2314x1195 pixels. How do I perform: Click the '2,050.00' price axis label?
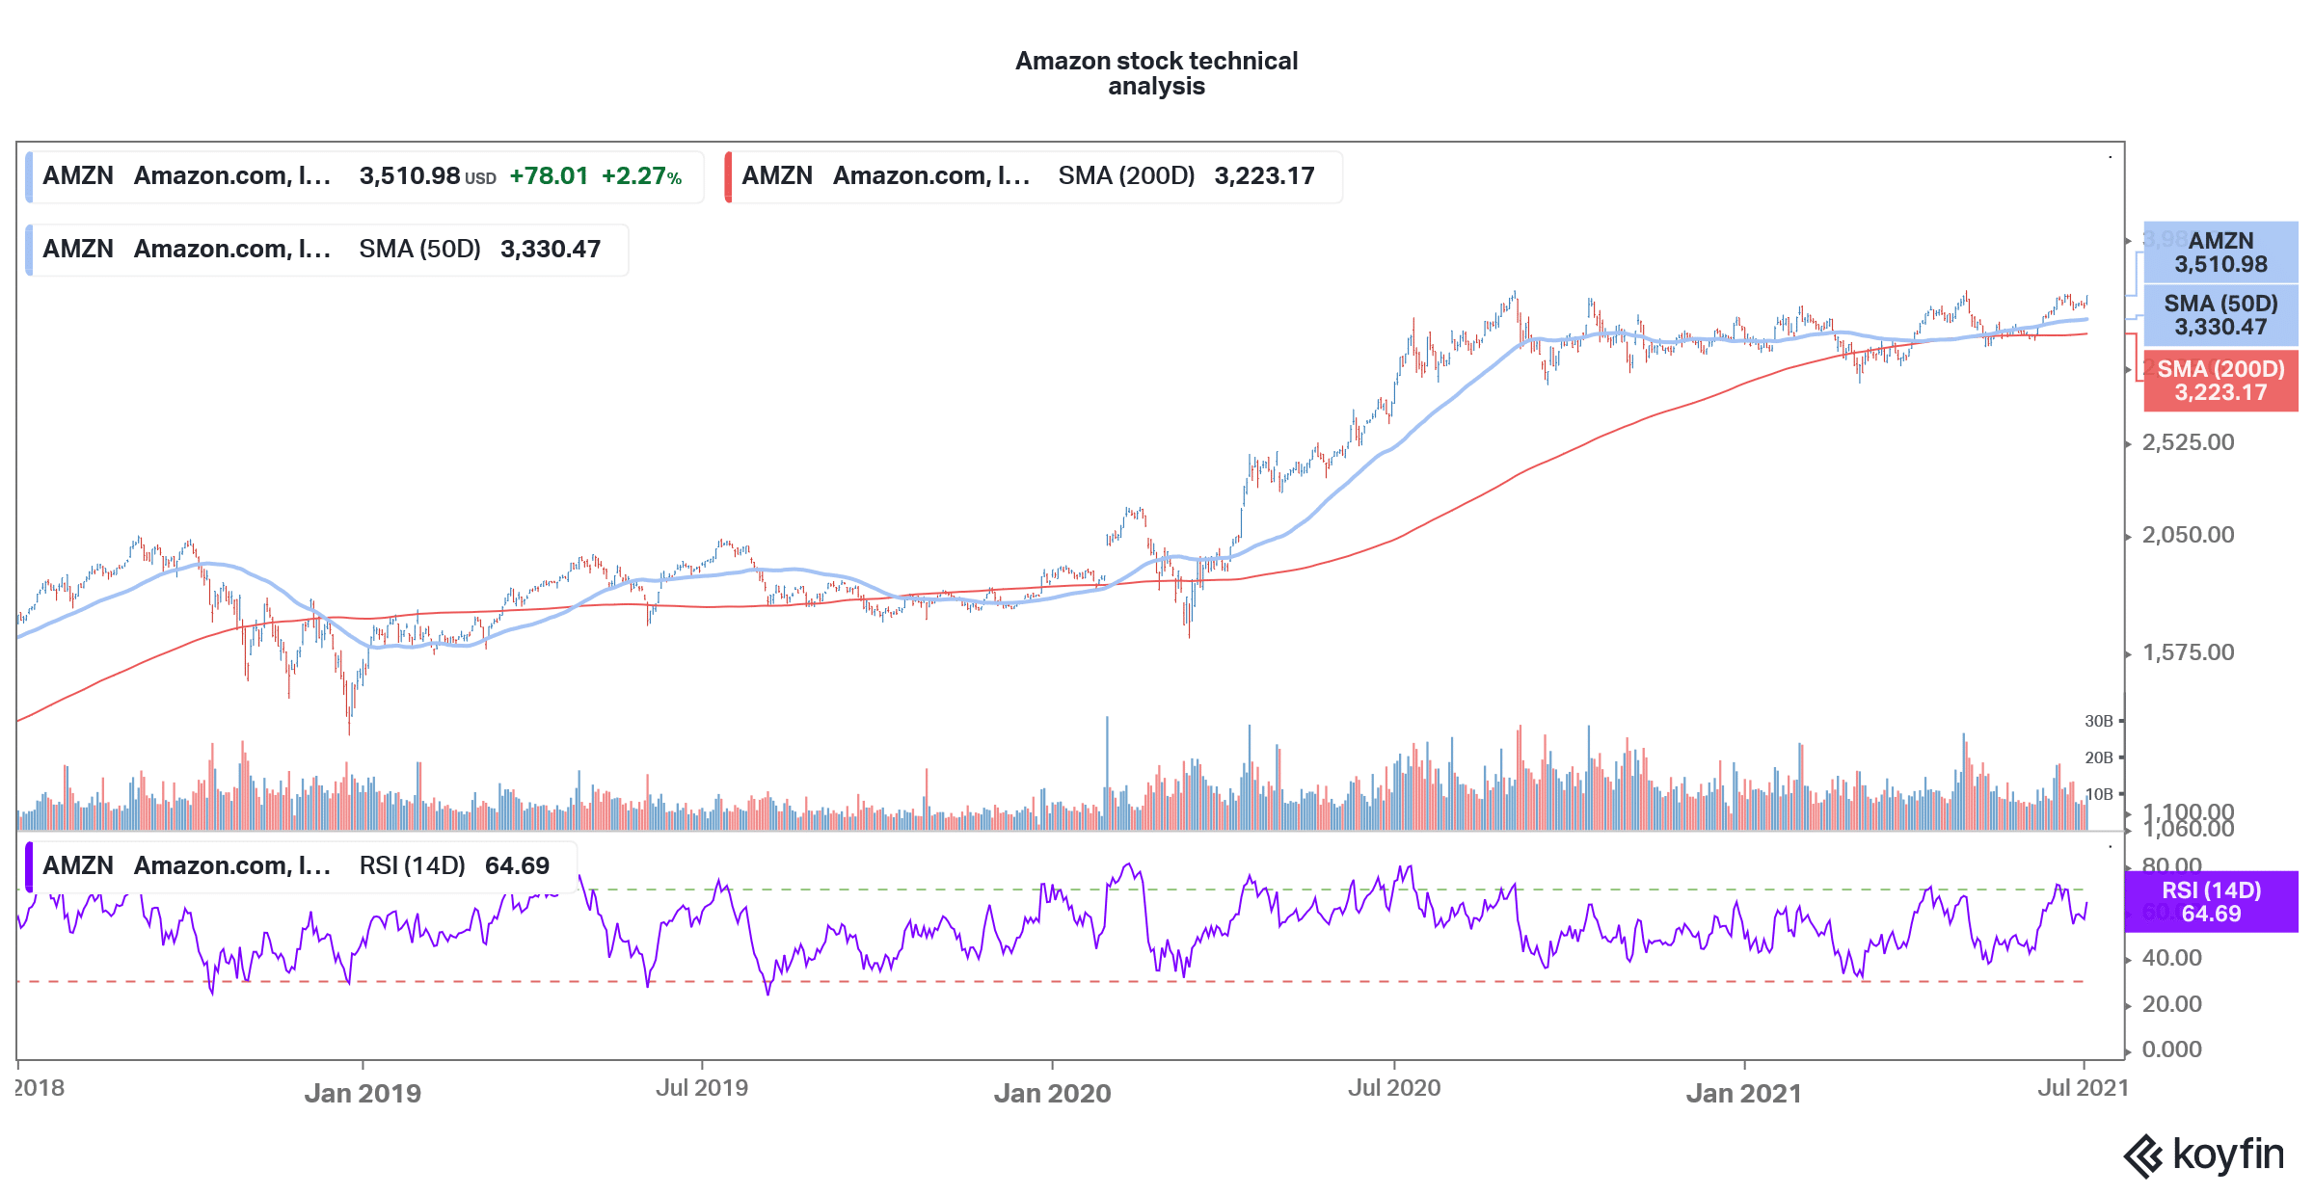click(2188, 535)
